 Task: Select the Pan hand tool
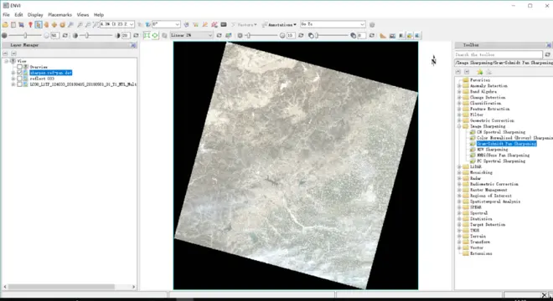[46, 24]
